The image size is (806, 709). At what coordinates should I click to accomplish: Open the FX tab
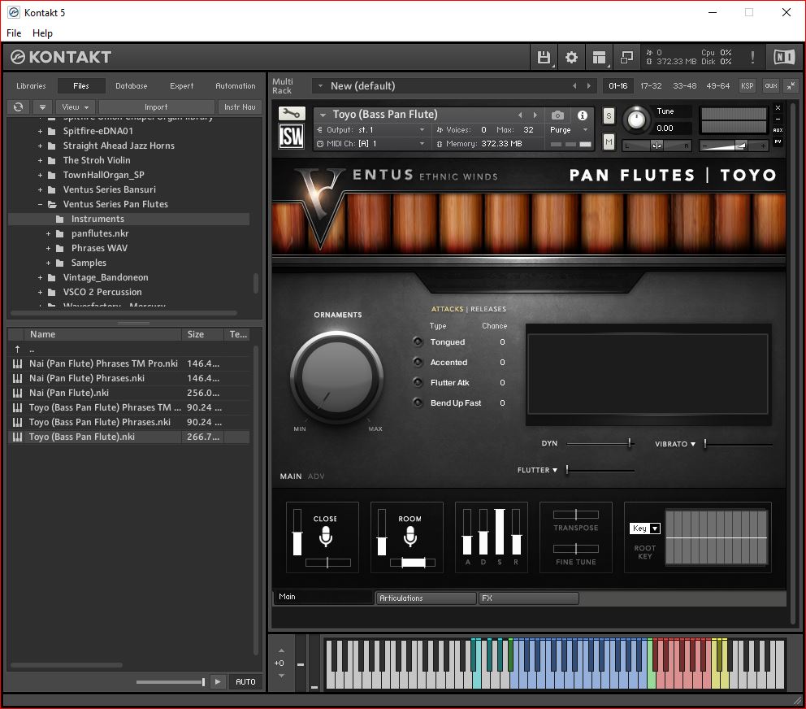tap(529, 598)
